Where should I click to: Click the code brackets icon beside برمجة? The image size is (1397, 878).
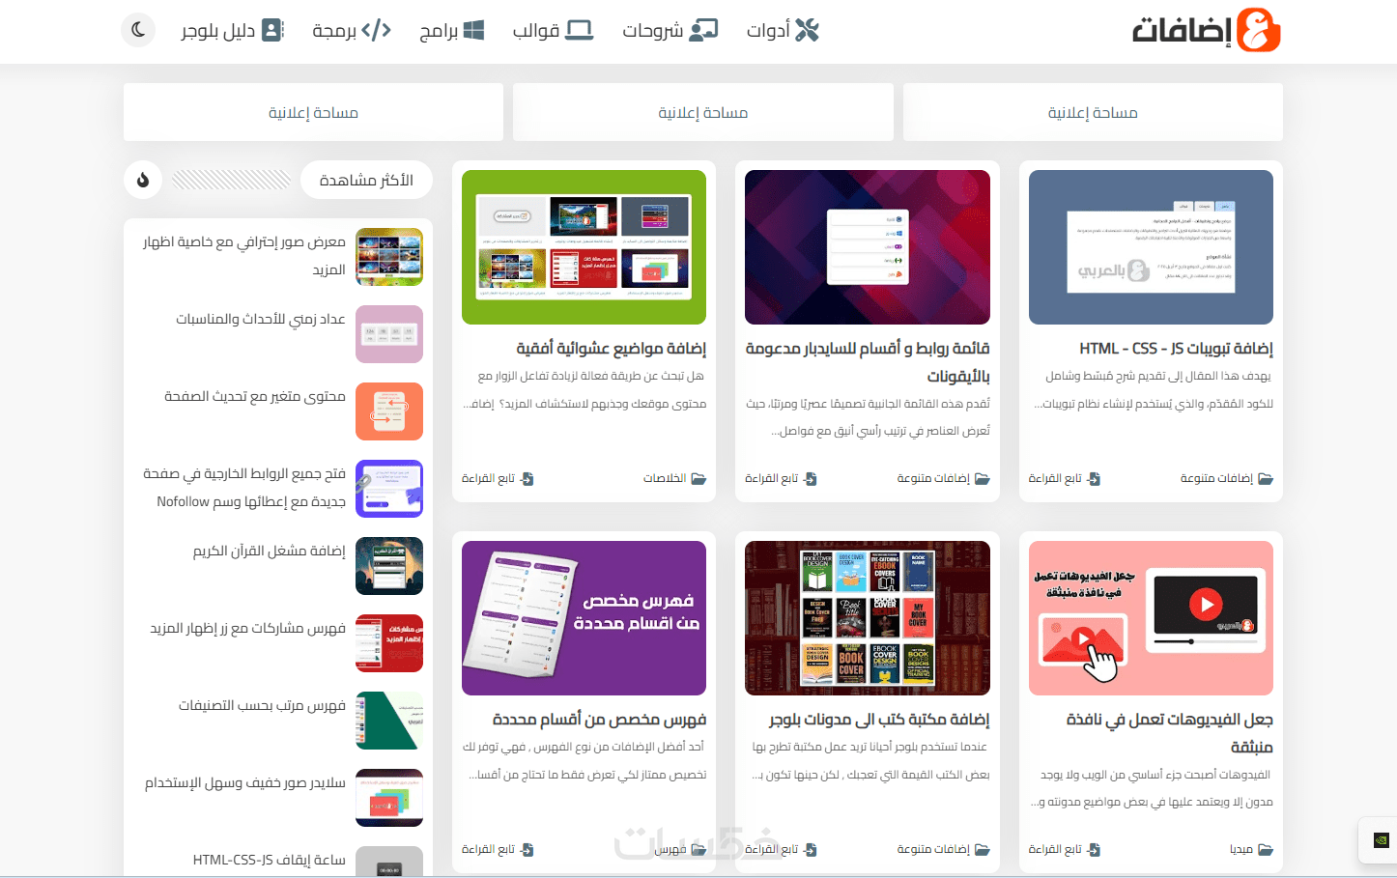click(x=376, y=30)
